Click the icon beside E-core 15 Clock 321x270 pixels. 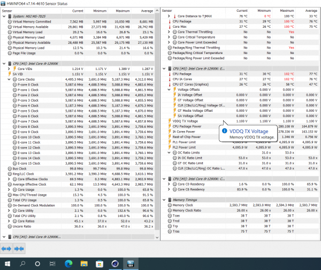(14, 164)
